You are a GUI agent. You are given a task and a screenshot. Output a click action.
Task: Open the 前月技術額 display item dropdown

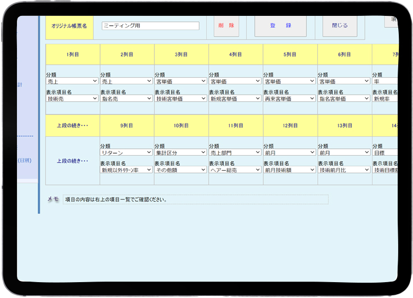289,170
